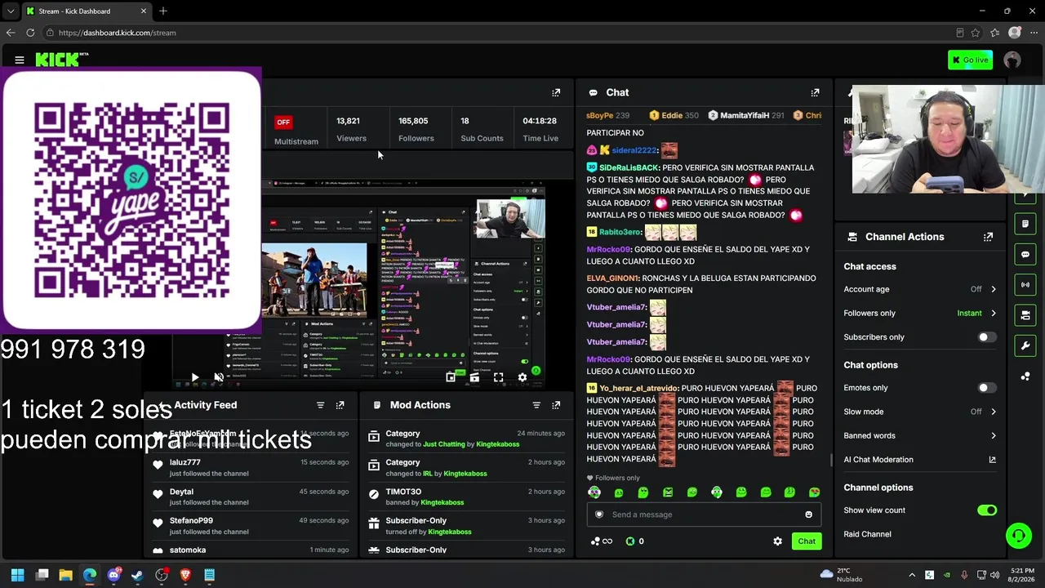This screenshot has width=1045, height=588.
Task: Click the Go live button
Action: click(x=970, y=60)
